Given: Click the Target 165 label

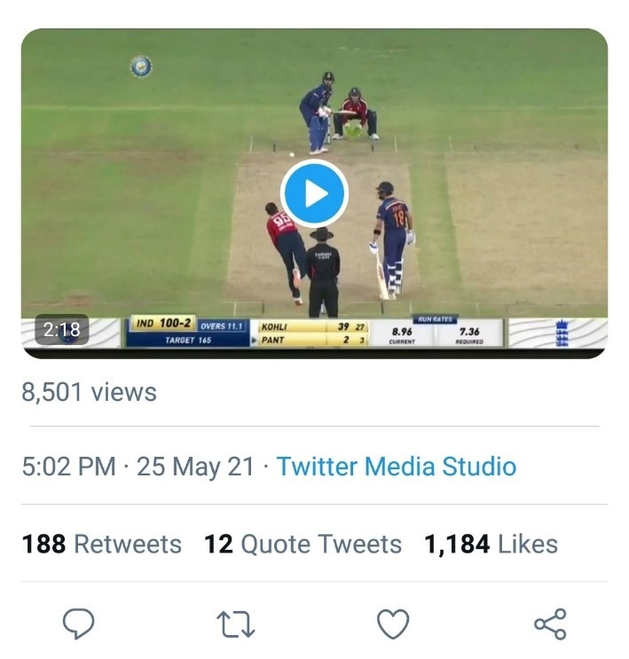Looking at the screenshot, I should point(188,340).
